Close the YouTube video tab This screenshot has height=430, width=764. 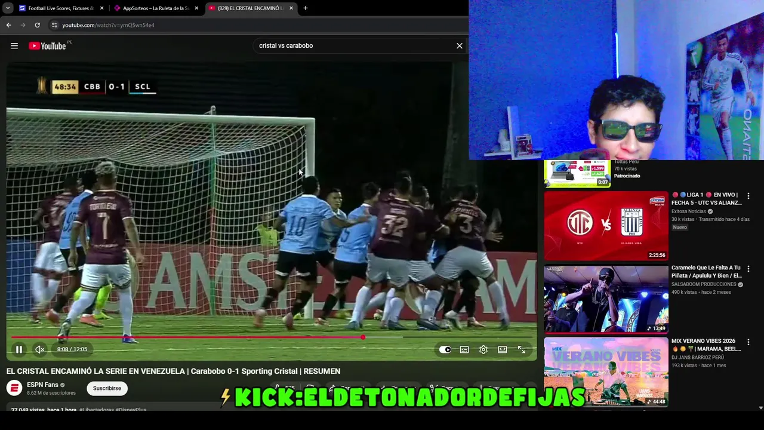pyautogui.click(x=291, y=8)
